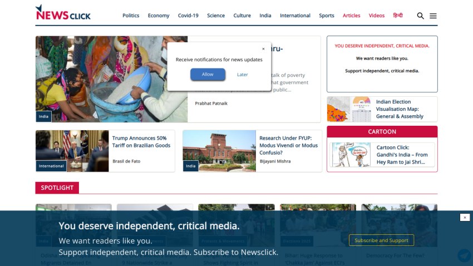This screenshot has height=266, width=473.
Task: Choose Later for notifications
Action: [x=242, y=75]
